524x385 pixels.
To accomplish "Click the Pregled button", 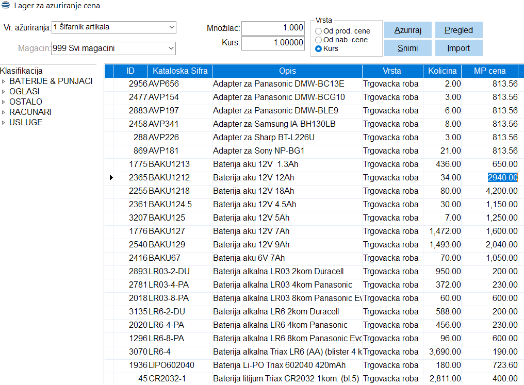I will pyautogui.click(x=458, y=30).
